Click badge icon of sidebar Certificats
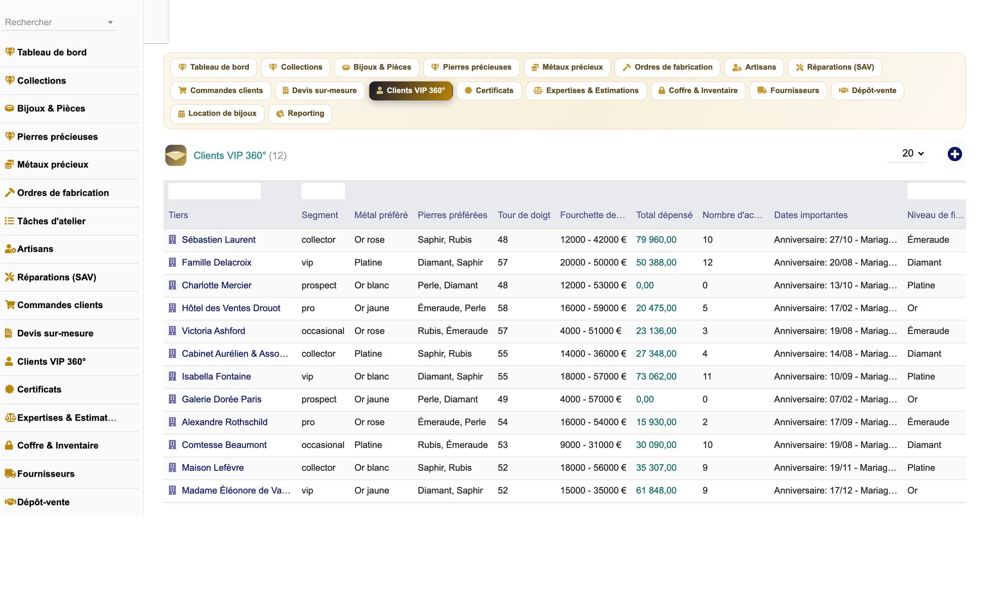 [x=10, y=389]
